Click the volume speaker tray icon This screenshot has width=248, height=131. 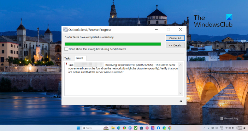[230, 128]
